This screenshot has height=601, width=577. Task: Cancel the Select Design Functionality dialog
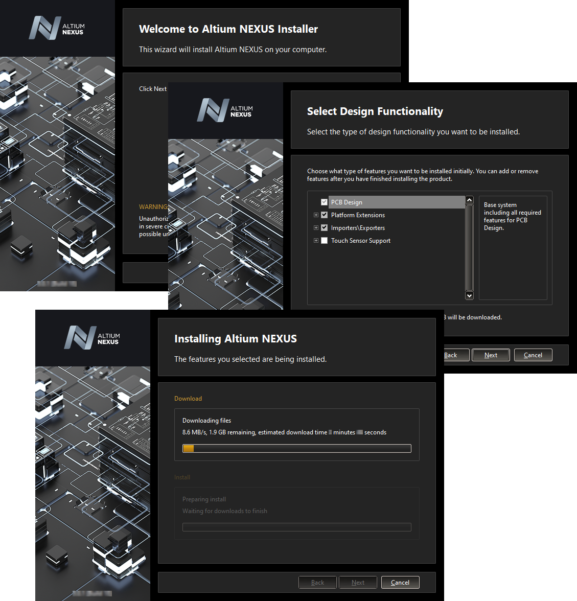[533, 355]
